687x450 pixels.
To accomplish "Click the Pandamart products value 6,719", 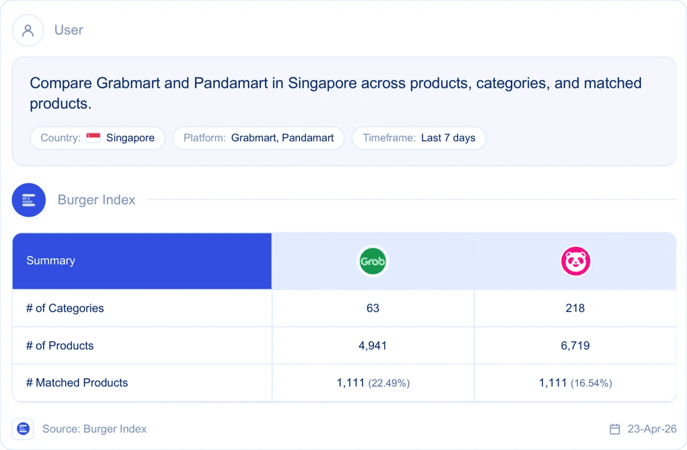I will [575, 345].
